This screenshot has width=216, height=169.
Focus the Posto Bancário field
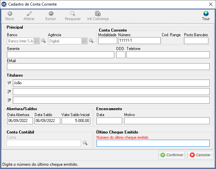click(196, 41)
